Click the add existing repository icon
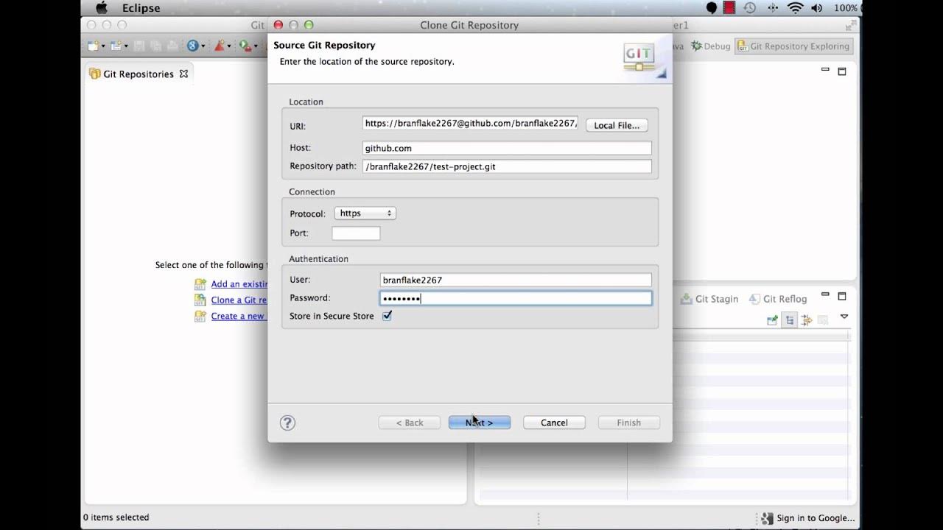Viewport: 943px width, 530px height. (x=200, y=284)
